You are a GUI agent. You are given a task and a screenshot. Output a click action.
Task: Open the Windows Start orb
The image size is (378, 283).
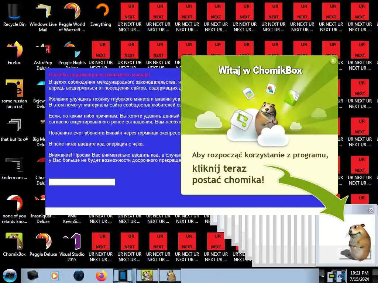click(10, 276)
